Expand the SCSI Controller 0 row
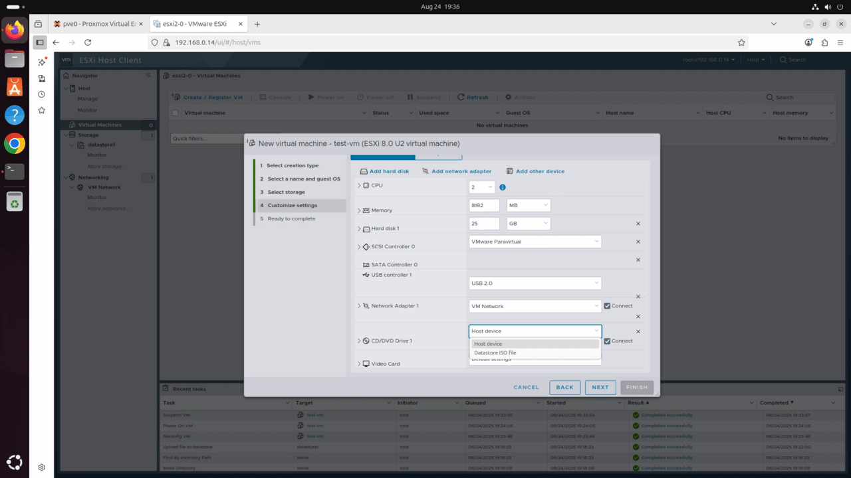 pos(360,246)
